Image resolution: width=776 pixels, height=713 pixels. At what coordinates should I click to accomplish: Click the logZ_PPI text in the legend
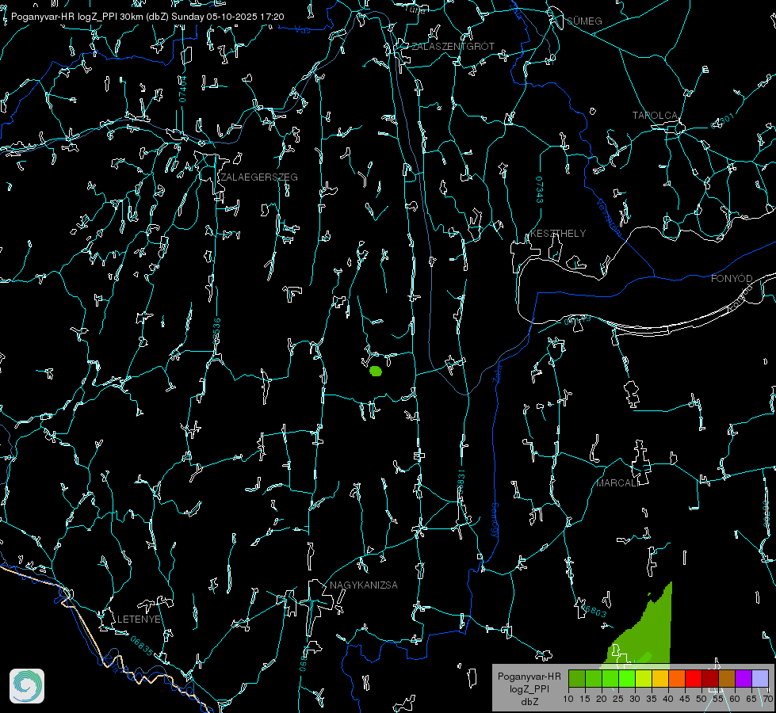pos(529,689)
